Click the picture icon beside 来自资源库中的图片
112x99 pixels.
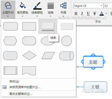4,87
